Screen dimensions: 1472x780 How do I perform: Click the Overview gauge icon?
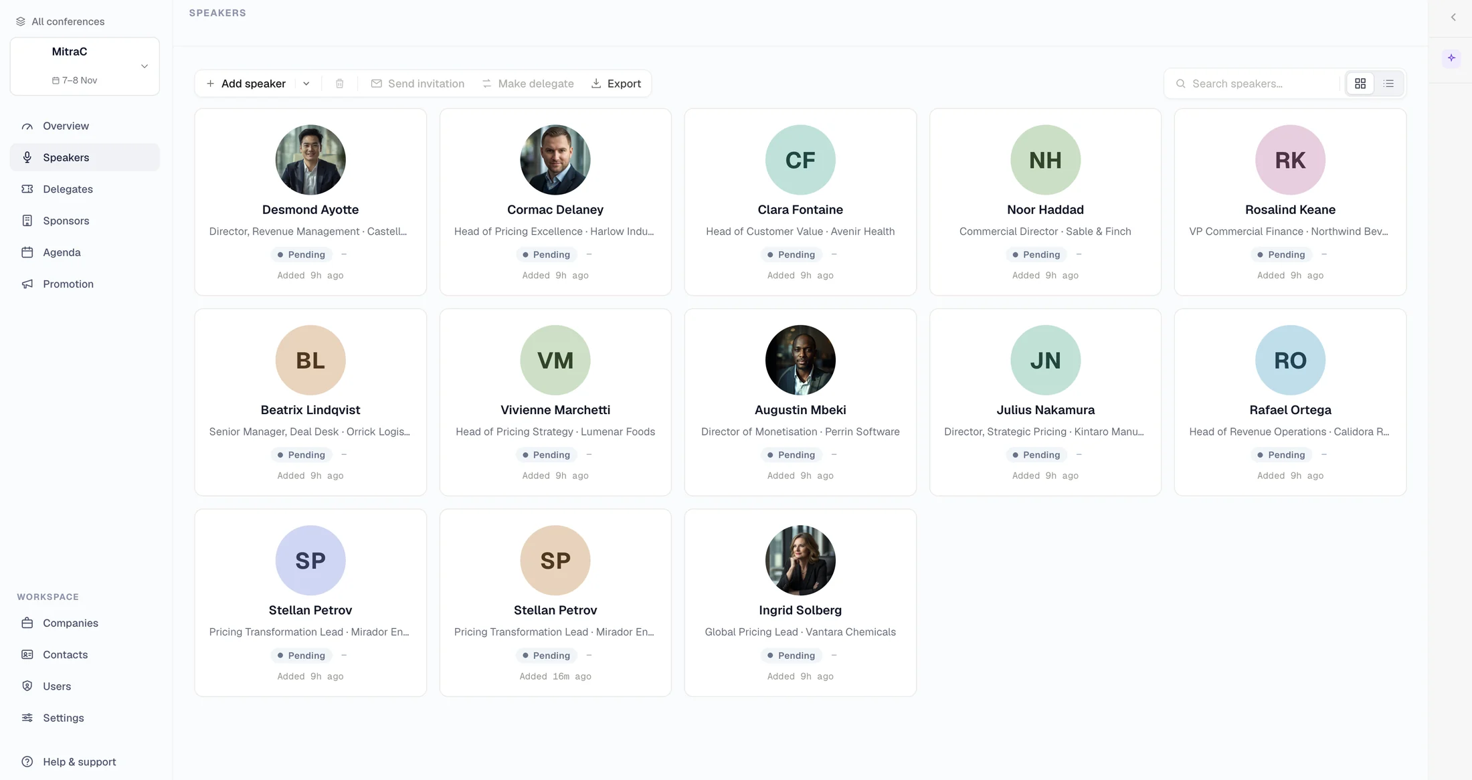click(27, 126)
